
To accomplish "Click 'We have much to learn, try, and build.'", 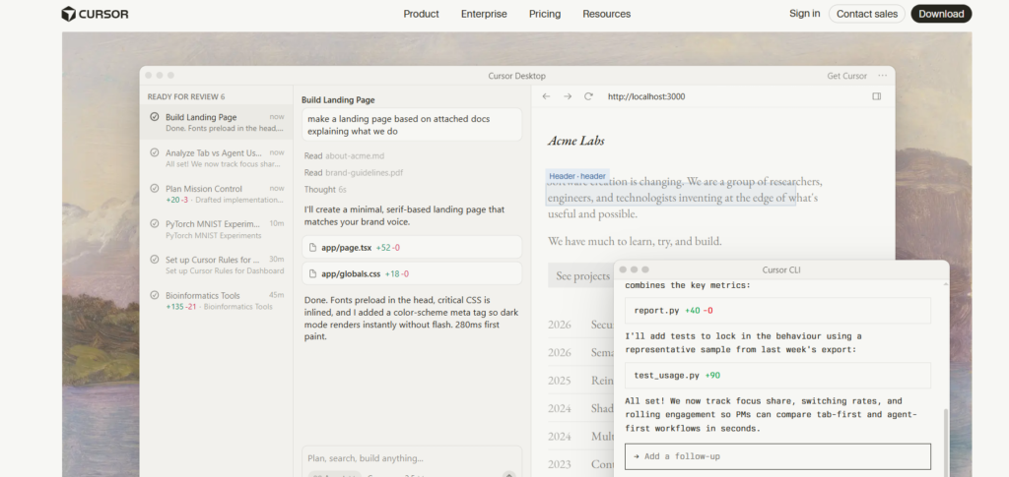I will click(x=635, y=241).
